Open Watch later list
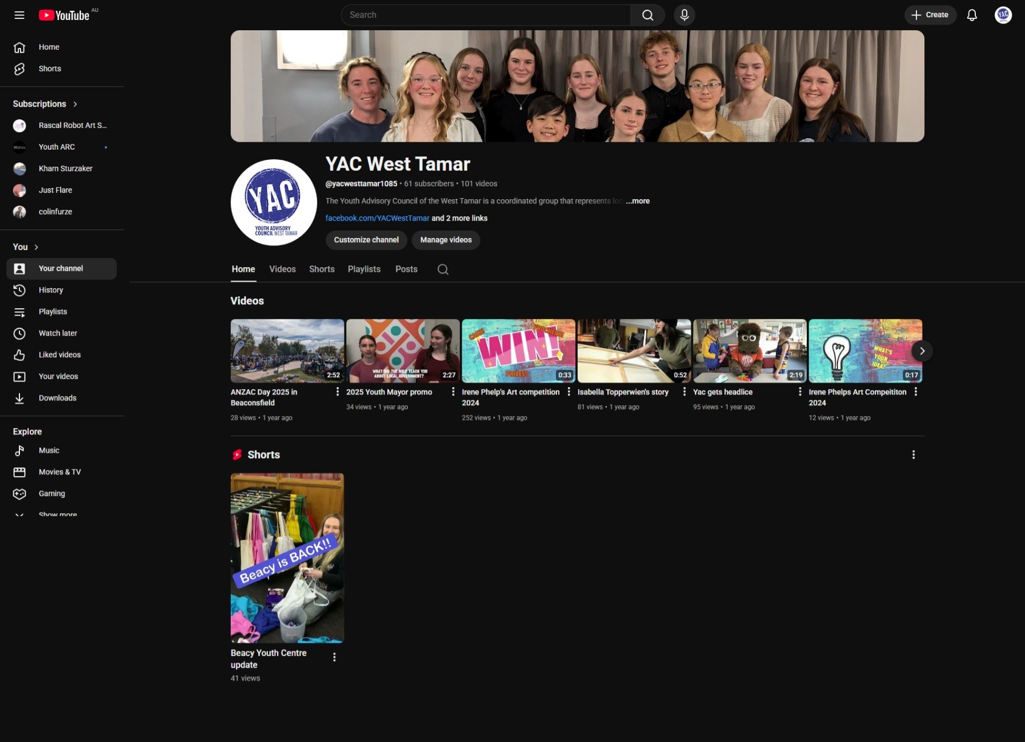This screenshot has width=1025, height=742. [62, 334]
